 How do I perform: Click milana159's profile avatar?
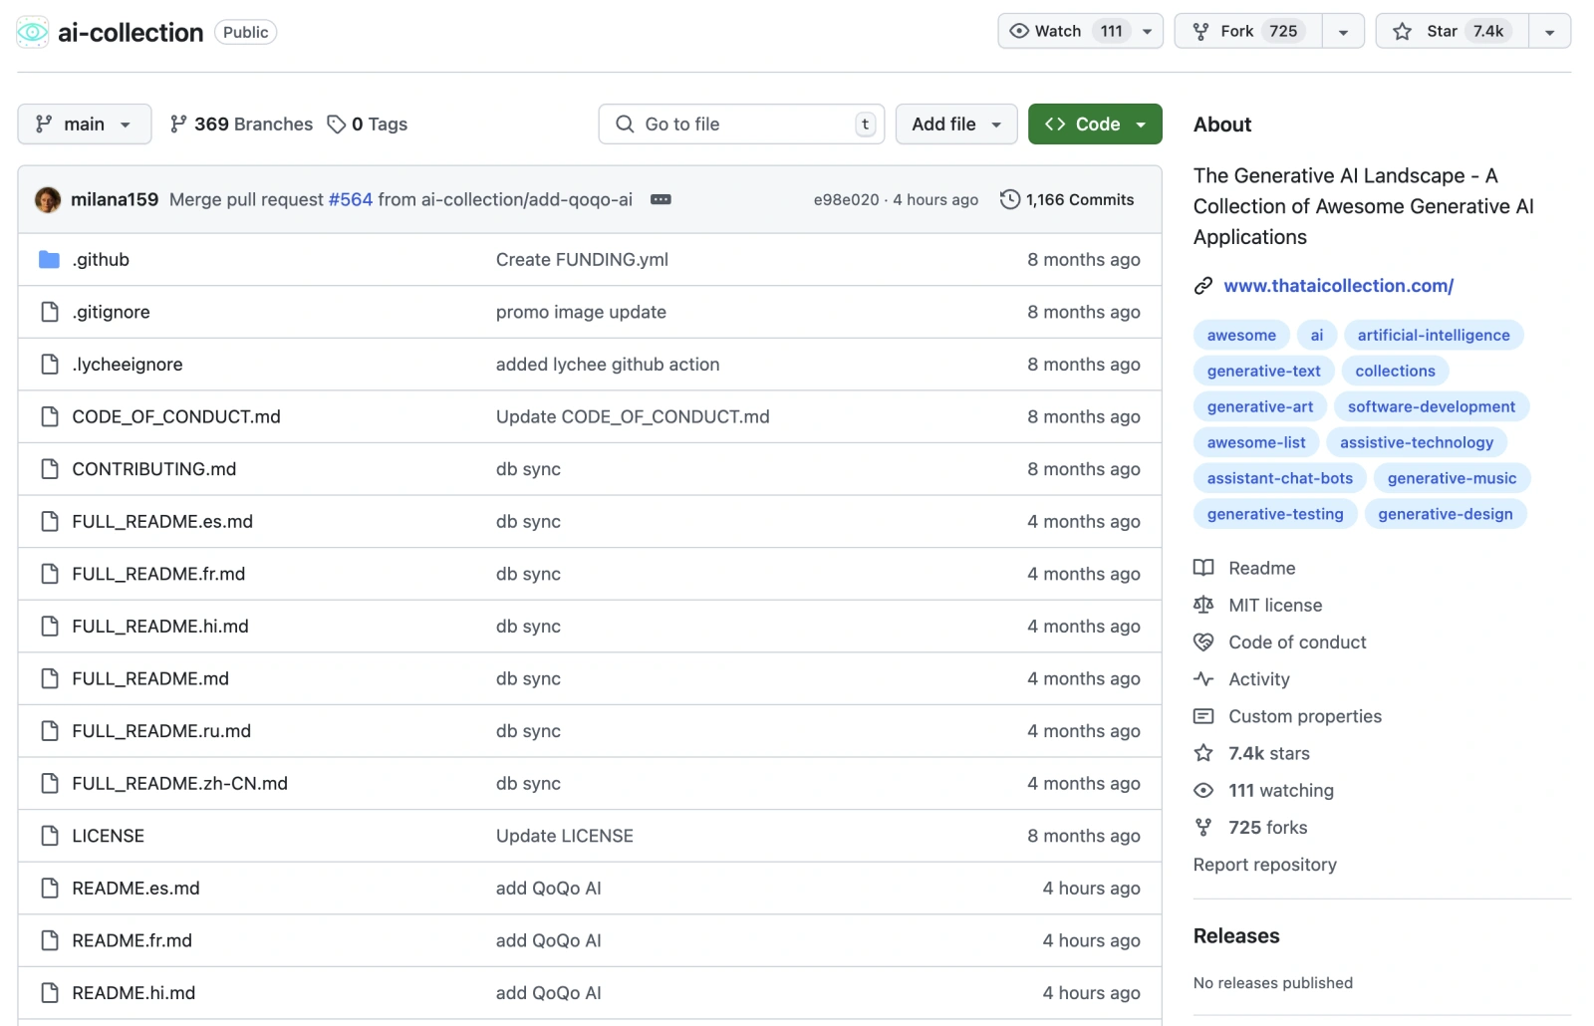pyautogui.click(x=48, y=200)
